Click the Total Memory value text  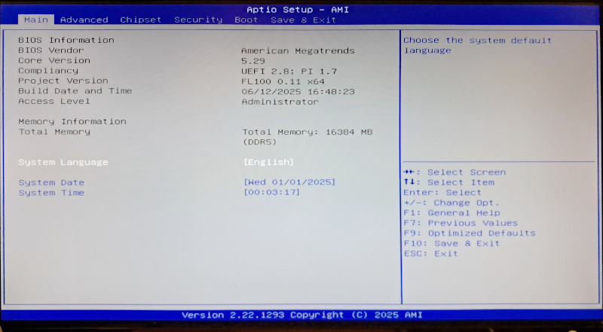(x=308, y=132)
